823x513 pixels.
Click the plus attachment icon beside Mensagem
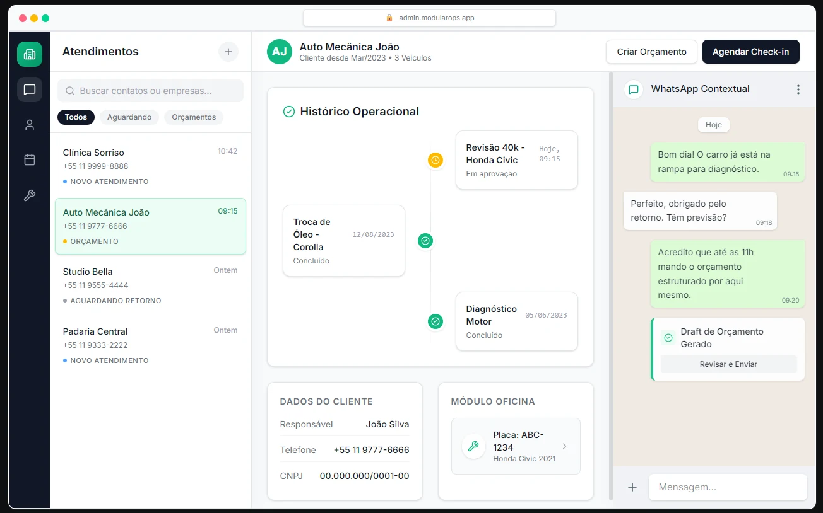pyautogui.click(x=632, y=487)
